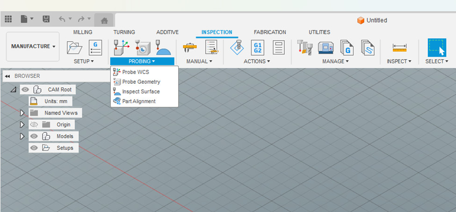
Task: Open the Redo history arrow
Action: pyautogui.click(x=89, y=19)
